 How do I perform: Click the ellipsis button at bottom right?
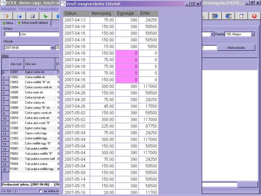pyautogui.click(x=247, y=185)
